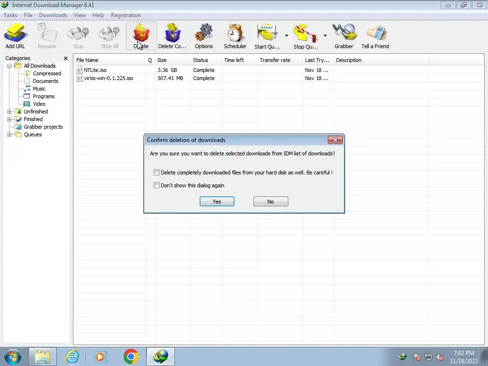Expand the Finished tree node
Screen dimensions: 488x366
pos(10,119)
